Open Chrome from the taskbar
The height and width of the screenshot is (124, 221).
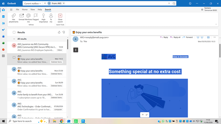tap(61, 121)
